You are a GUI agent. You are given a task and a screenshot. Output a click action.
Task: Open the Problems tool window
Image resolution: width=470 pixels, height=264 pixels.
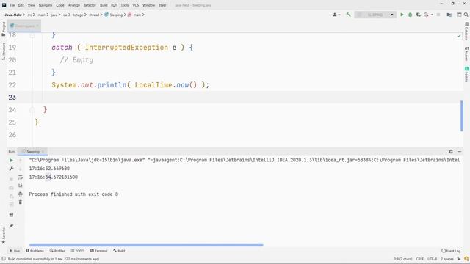point(35,251)
